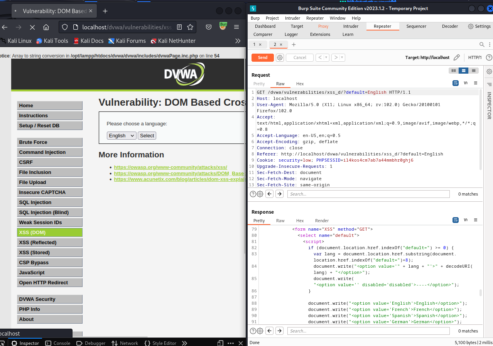Switch to side-by-side layout view

pyautogui.click(x=454, y=71)
